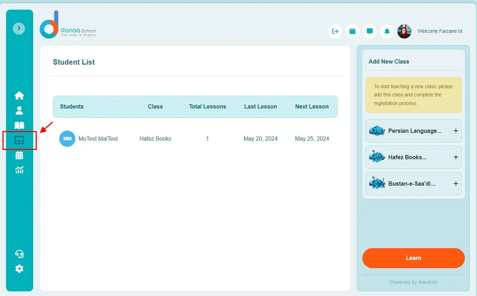This screenshot has width=477, height=296.
Task: Click the user profile avatar photo
Action: pyautogui.click(x=404, y=31)
